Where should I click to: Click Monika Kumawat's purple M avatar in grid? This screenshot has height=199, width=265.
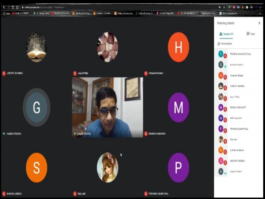(x=178, y=107)
